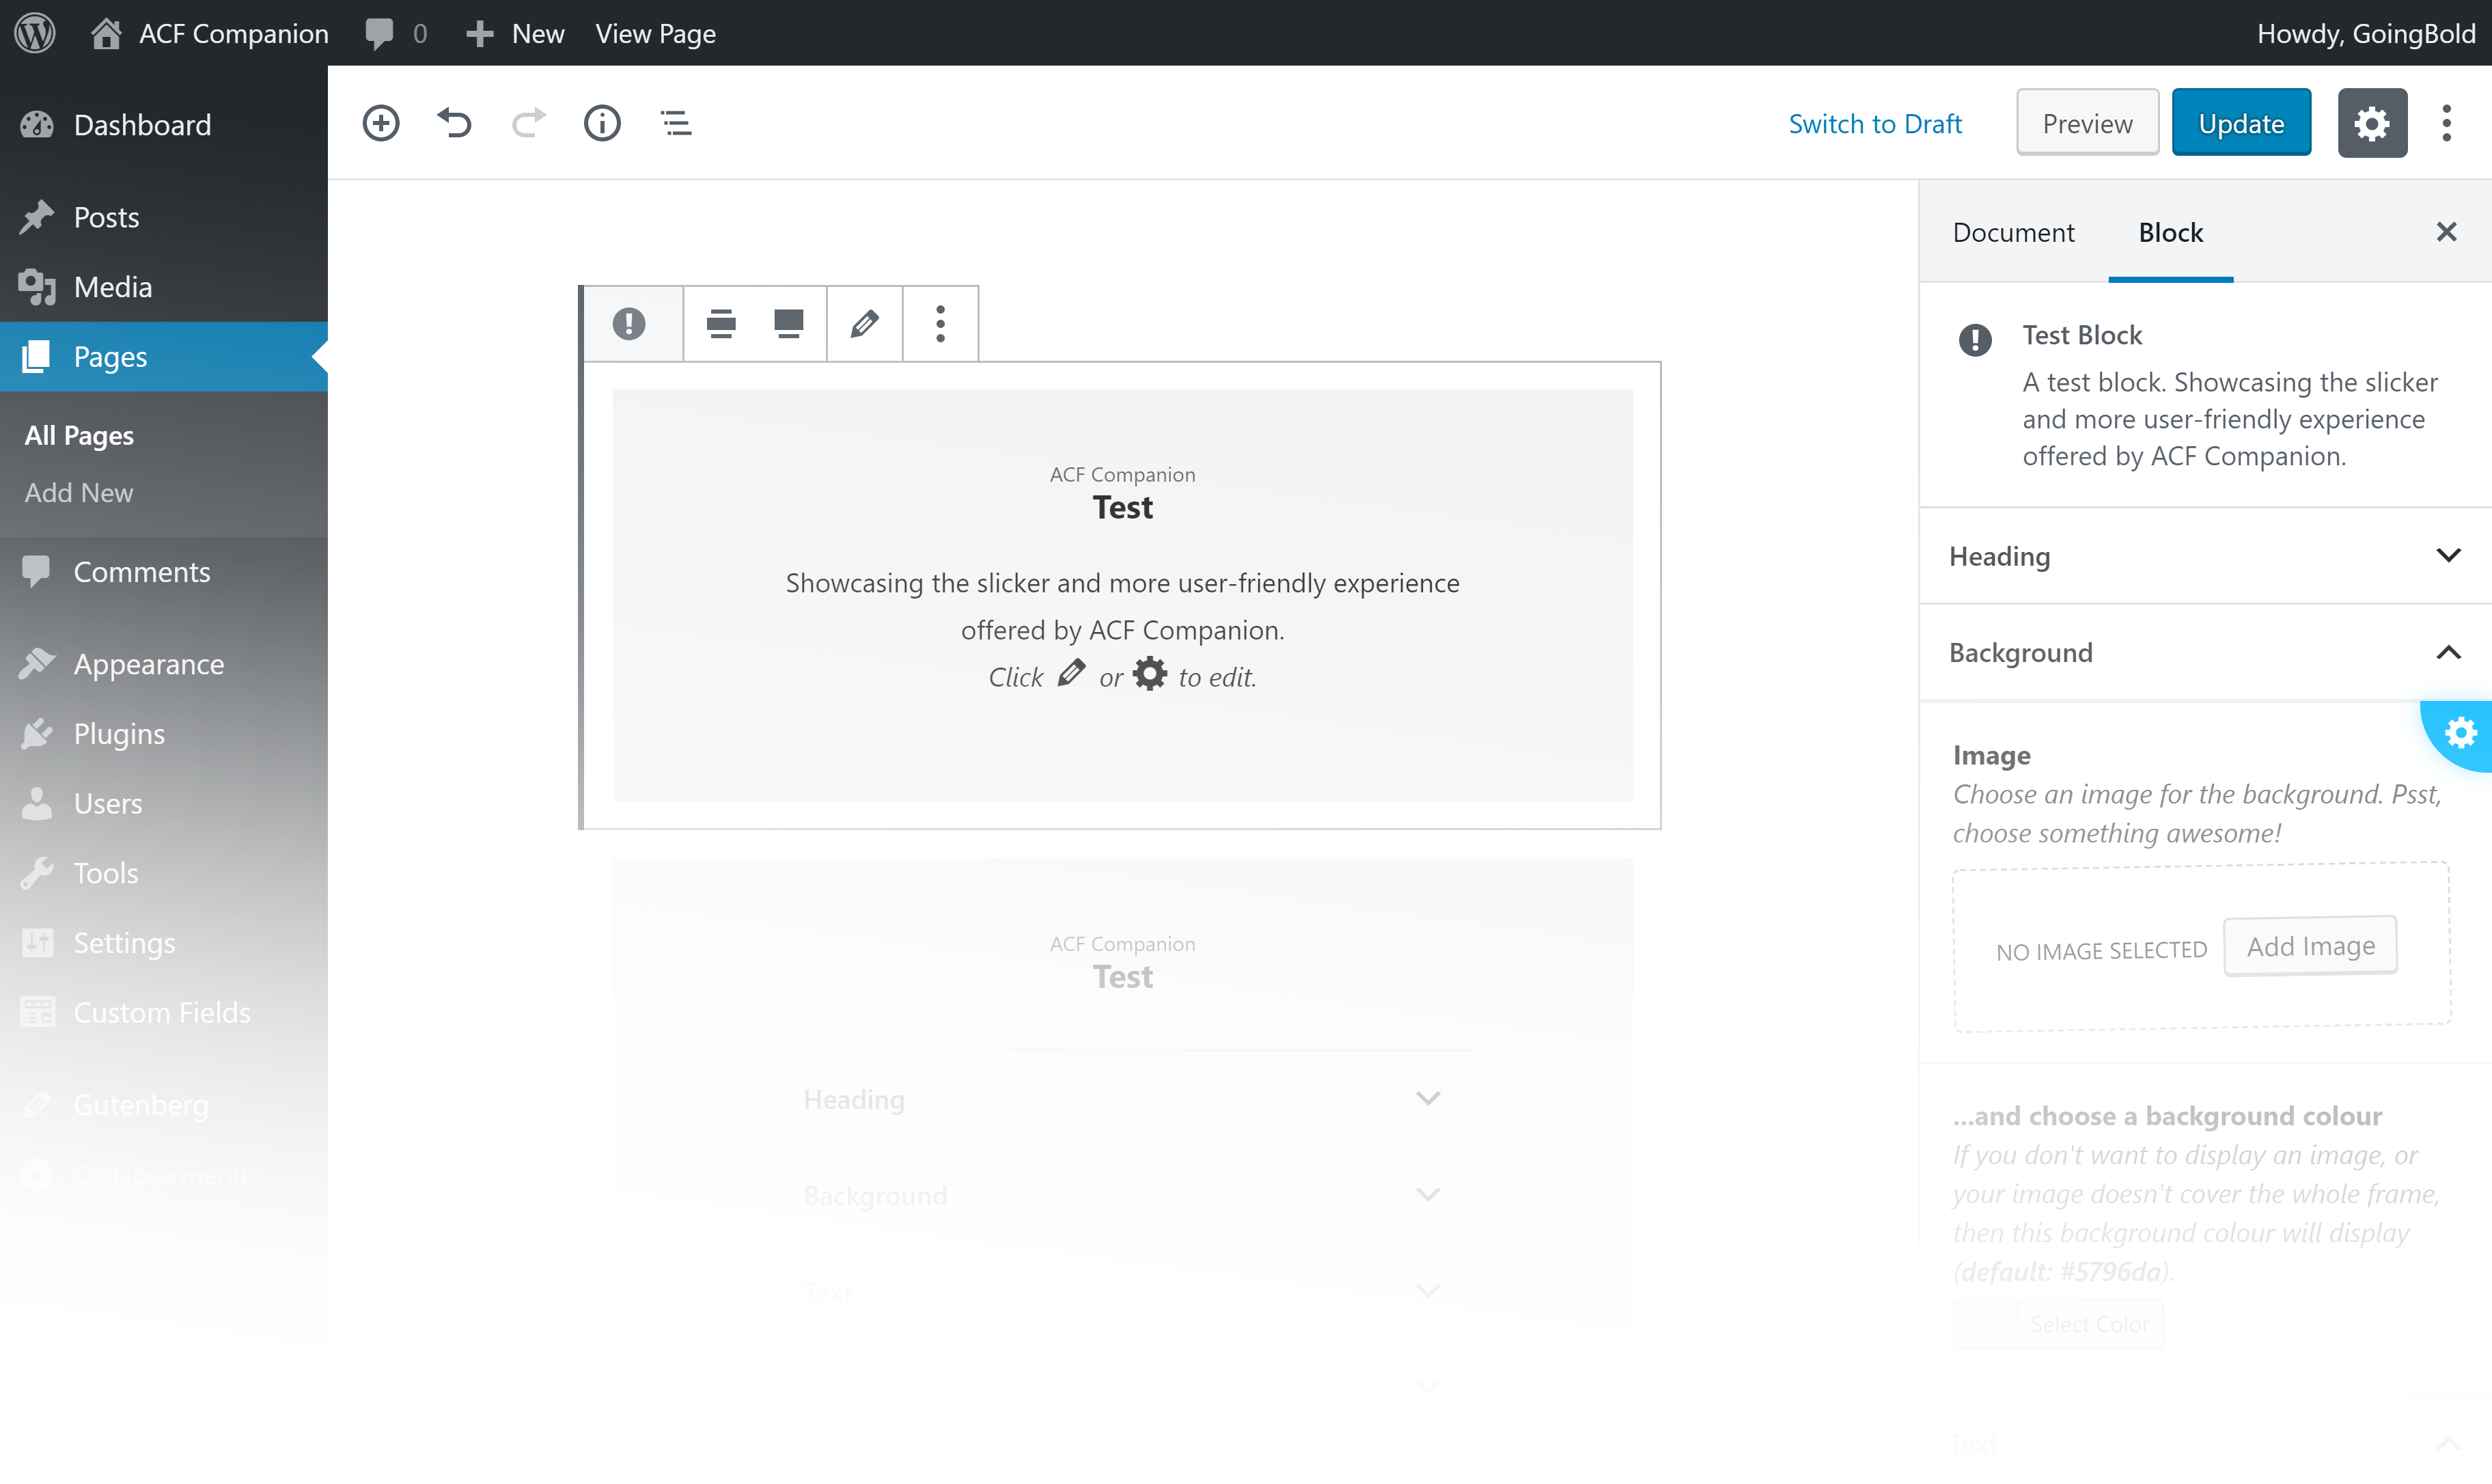Viewport: 2492px width, 1484px height.
Task: Click the Tools wrench icon
Action: [37, 873]
